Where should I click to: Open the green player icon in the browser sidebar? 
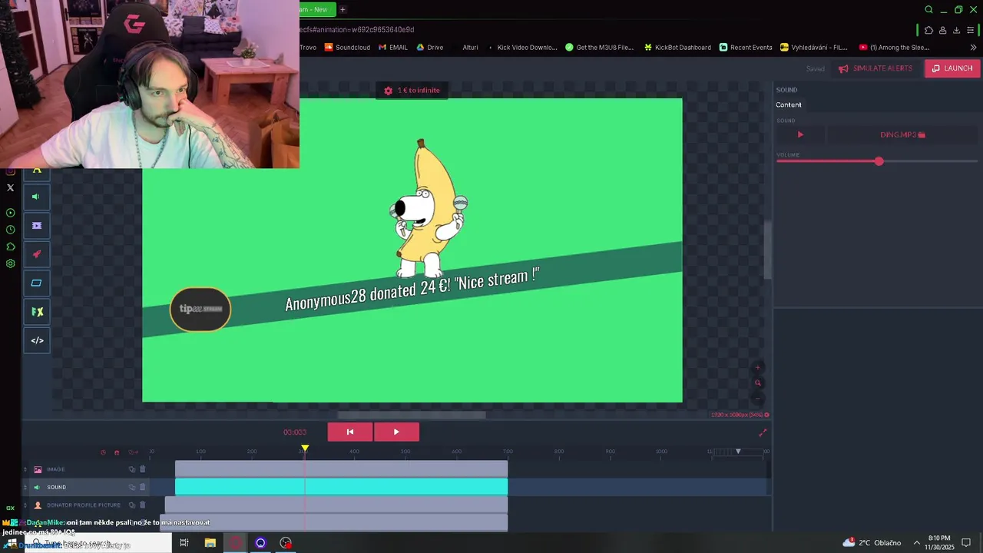[10, 213]
